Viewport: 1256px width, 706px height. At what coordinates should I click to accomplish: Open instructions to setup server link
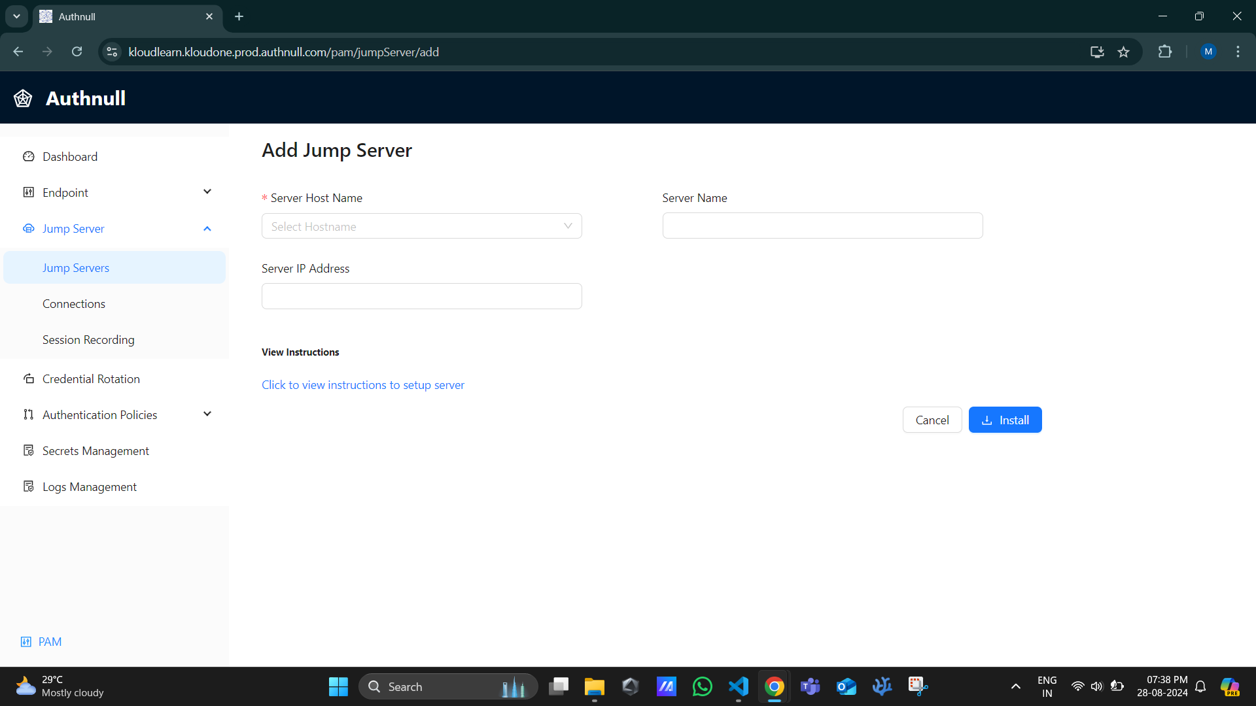tap(362, 384)
